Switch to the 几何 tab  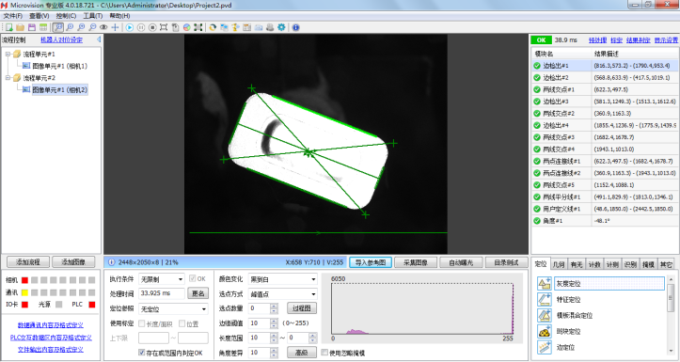[559, 264]
